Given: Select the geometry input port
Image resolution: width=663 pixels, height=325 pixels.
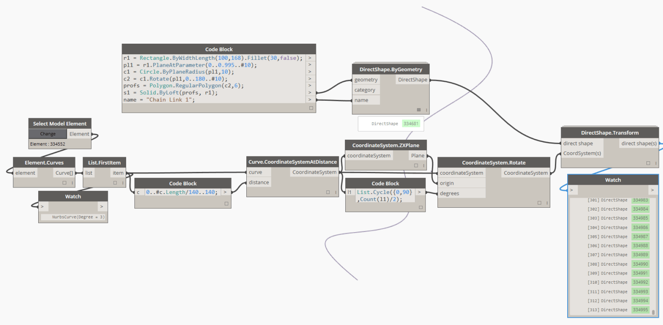Looking at the screenshot, I should [x=366, y=80].
